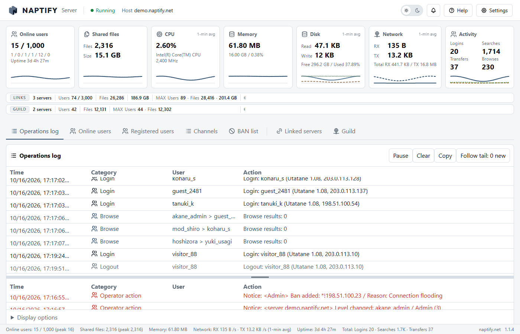The image size is (520, 334).
Task: Click 'mod_shiro > koharu_s' user cell
Action: coord(201,229)
